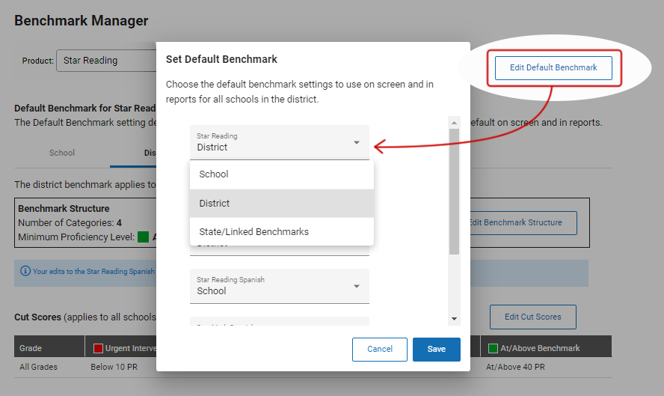Click the dialog's vertical scrollbar thumb
Viewport: 664px width, 396px height.
454,191
